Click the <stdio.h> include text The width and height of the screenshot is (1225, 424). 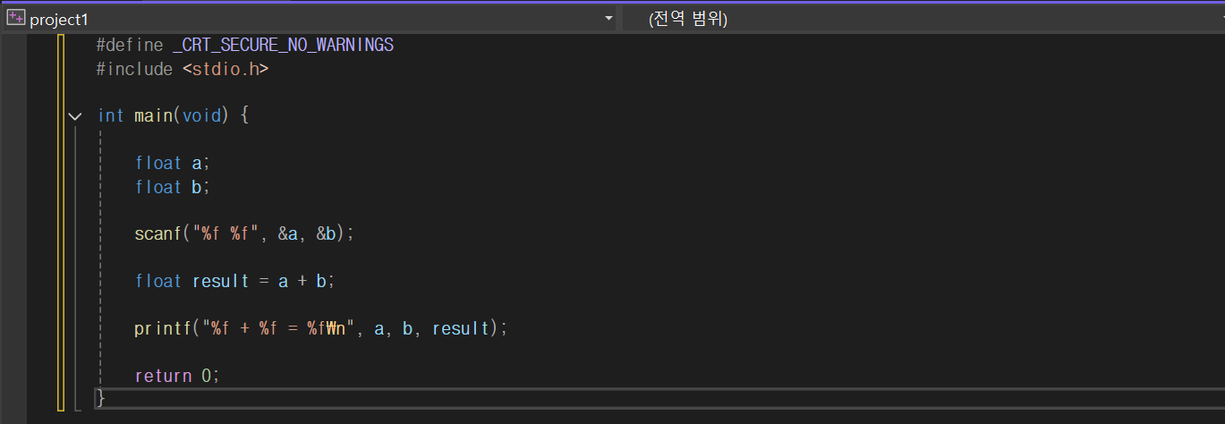(225, 69)
